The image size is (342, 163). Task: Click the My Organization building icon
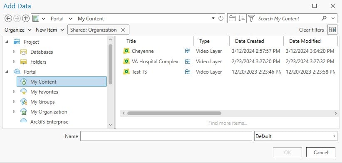coord(24,111)
